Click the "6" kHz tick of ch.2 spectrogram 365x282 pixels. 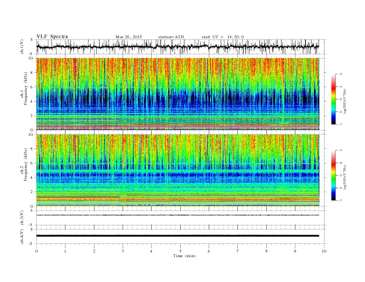[x=32, y=163]
